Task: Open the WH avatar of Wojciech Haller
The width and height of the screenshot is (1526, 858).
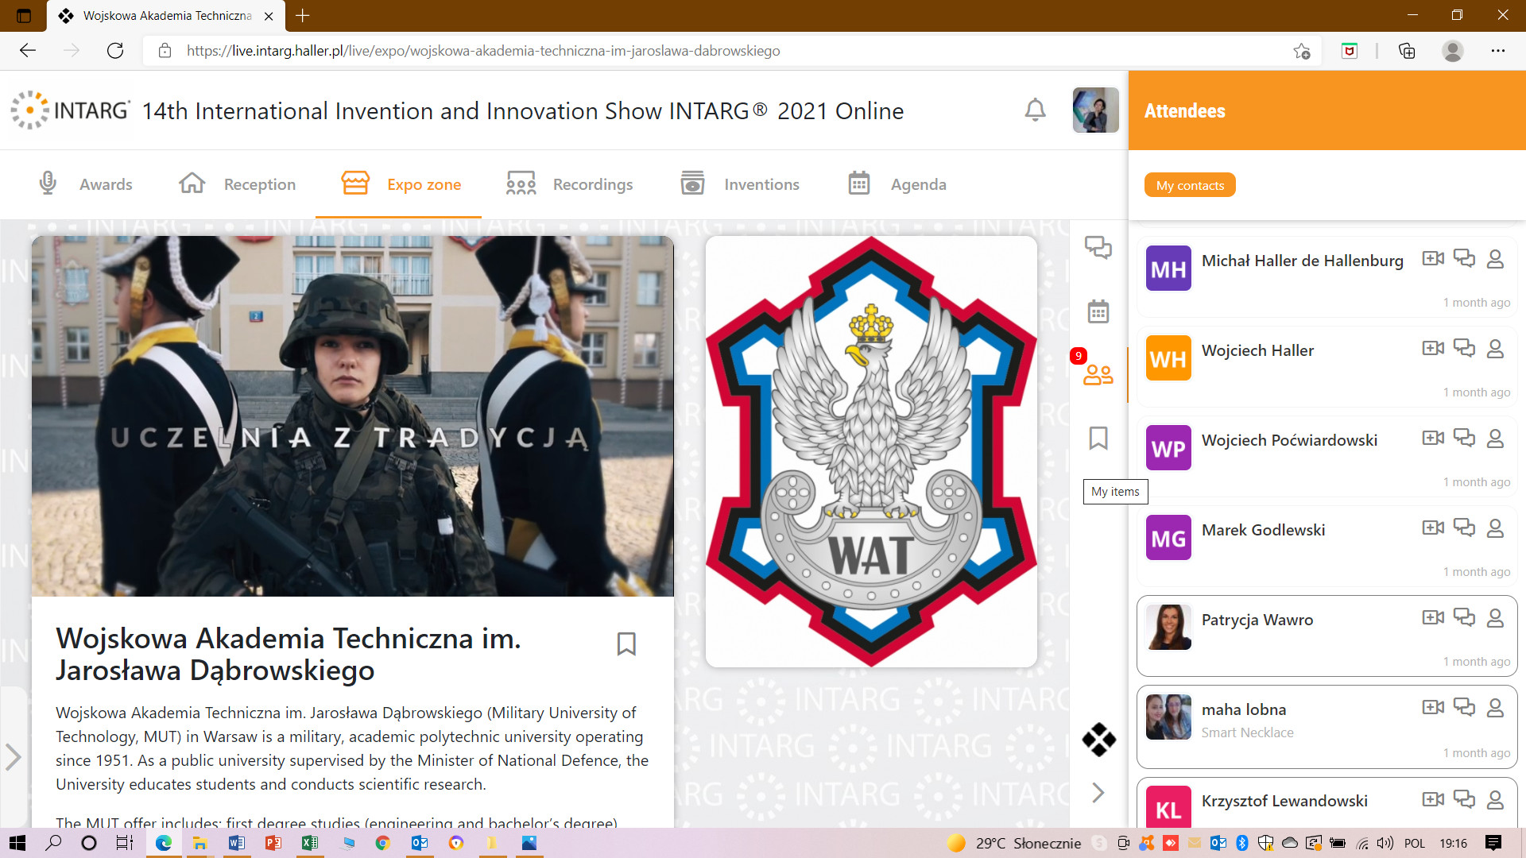Action: point(1168,358)
